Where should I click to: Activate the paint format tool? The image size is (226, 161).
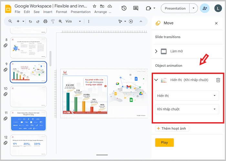pyautogui.click(x=53, y=21)
